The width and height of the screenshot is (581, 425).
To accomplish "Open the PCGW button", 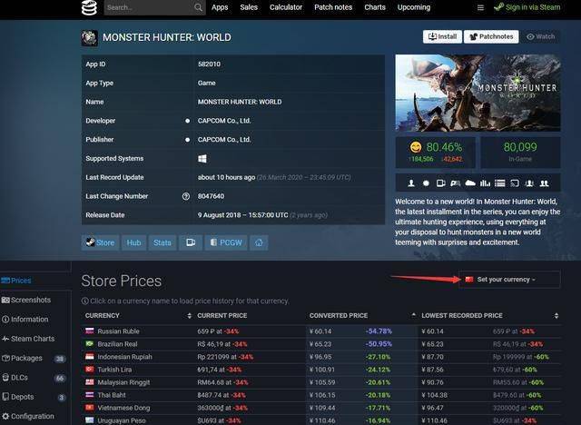I will pyautogui.click(x=226, y=242).
